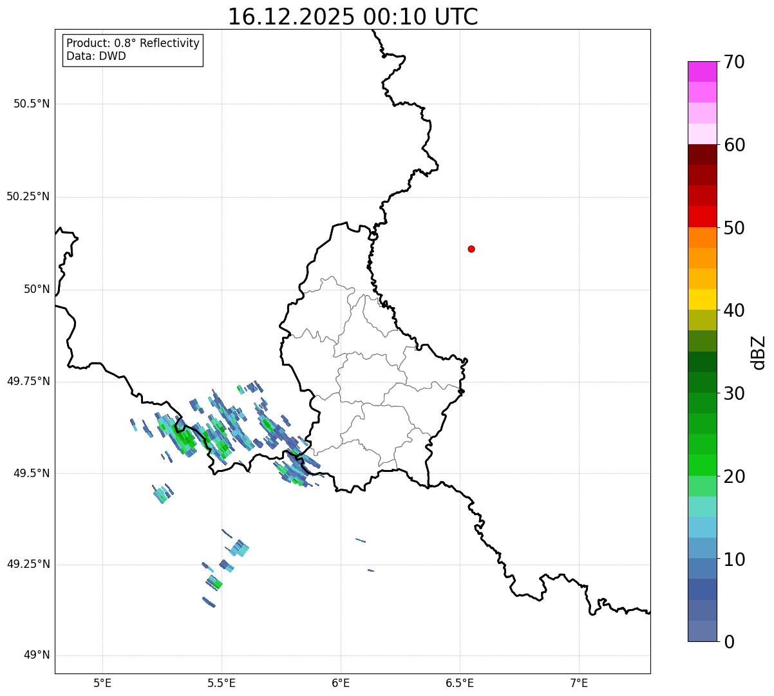Click the 7°E longitude label
This screenshot has width=774, height=696.
point(579,682)
